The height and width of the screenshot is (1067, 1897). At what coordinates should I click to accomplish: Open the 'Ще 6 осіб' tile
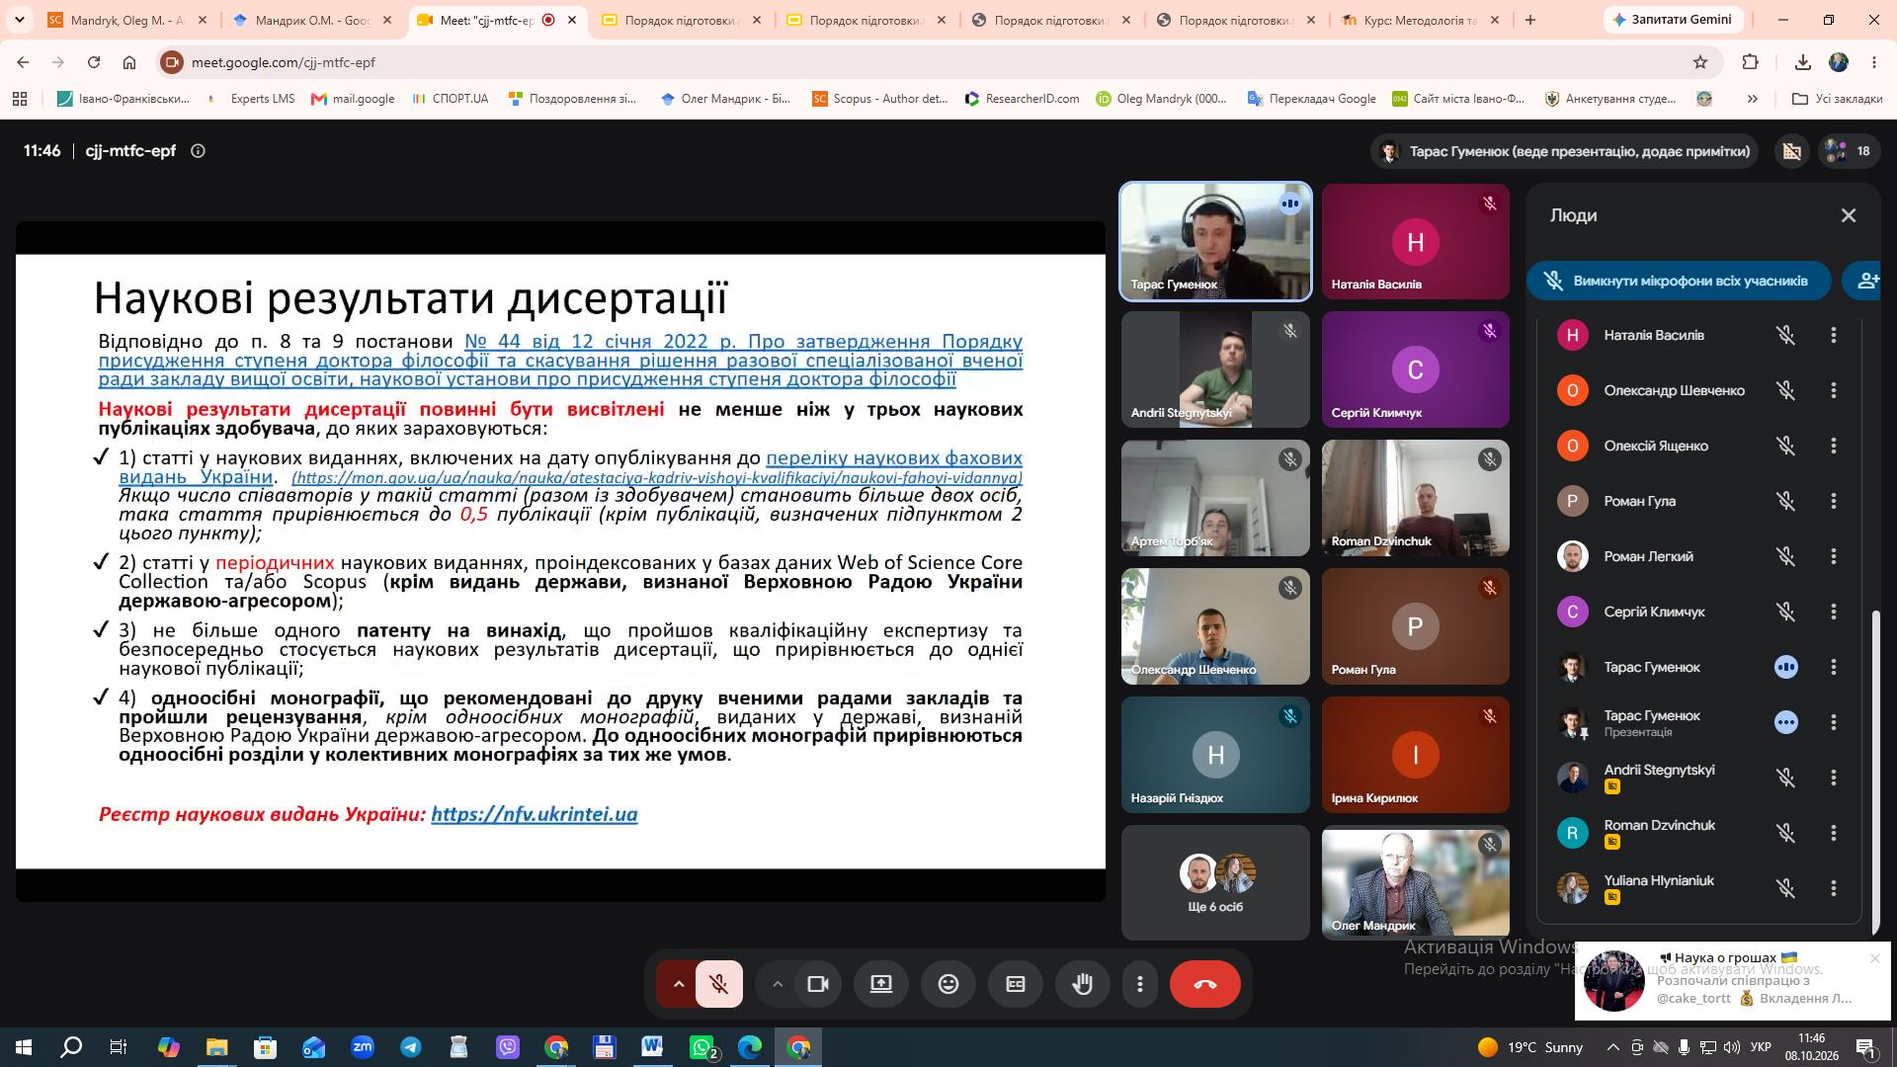point(1215,882)
